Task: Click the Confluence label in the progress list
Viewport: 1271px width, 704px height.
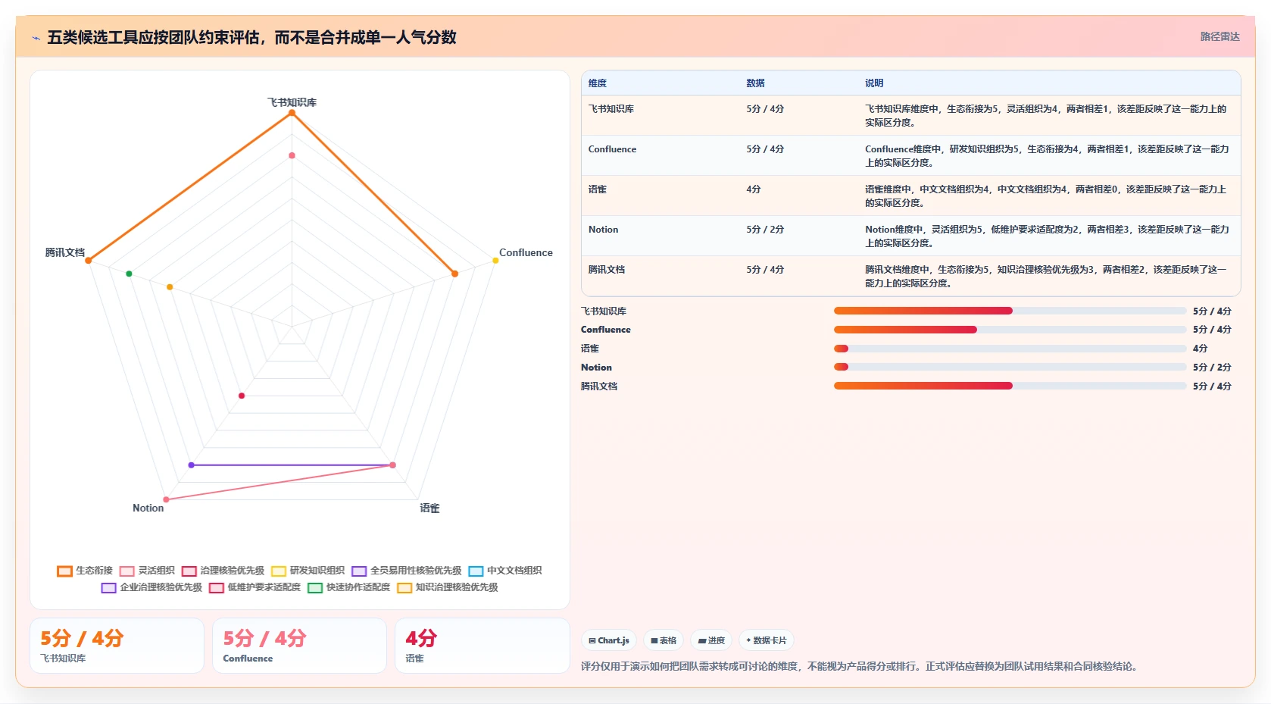Action: [605, 330]
